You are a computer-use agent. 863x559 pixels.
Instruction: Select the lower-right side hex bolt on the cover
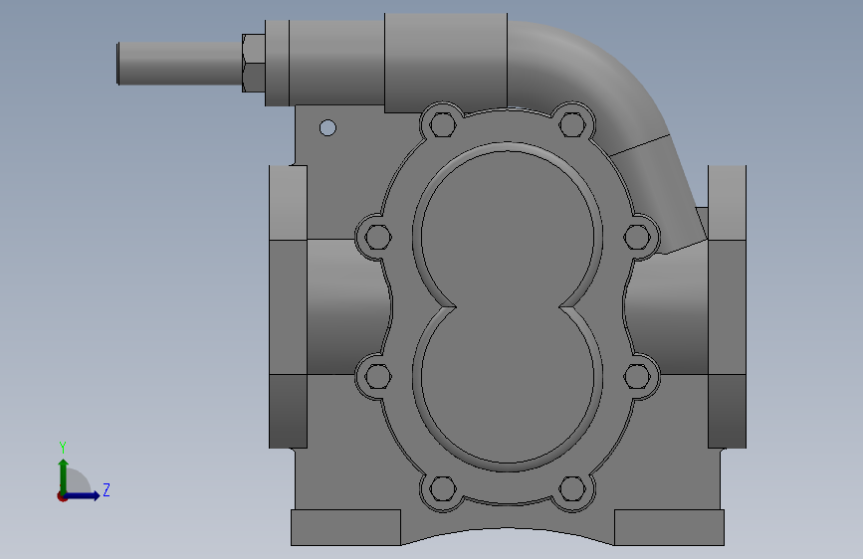tap(637, 377)
